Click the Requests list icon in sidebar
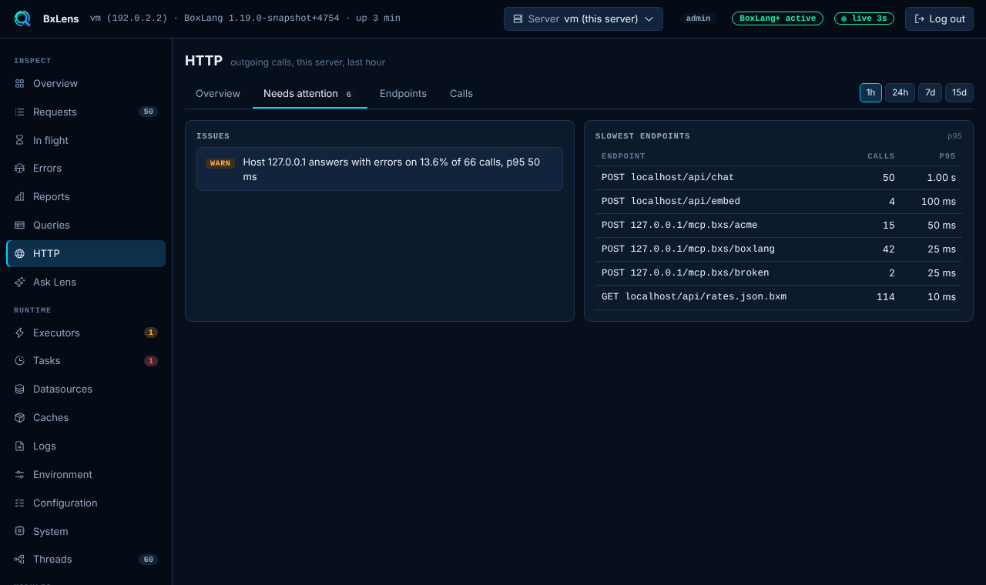This screenshot has width=986, height=585. tap(20, 112)
